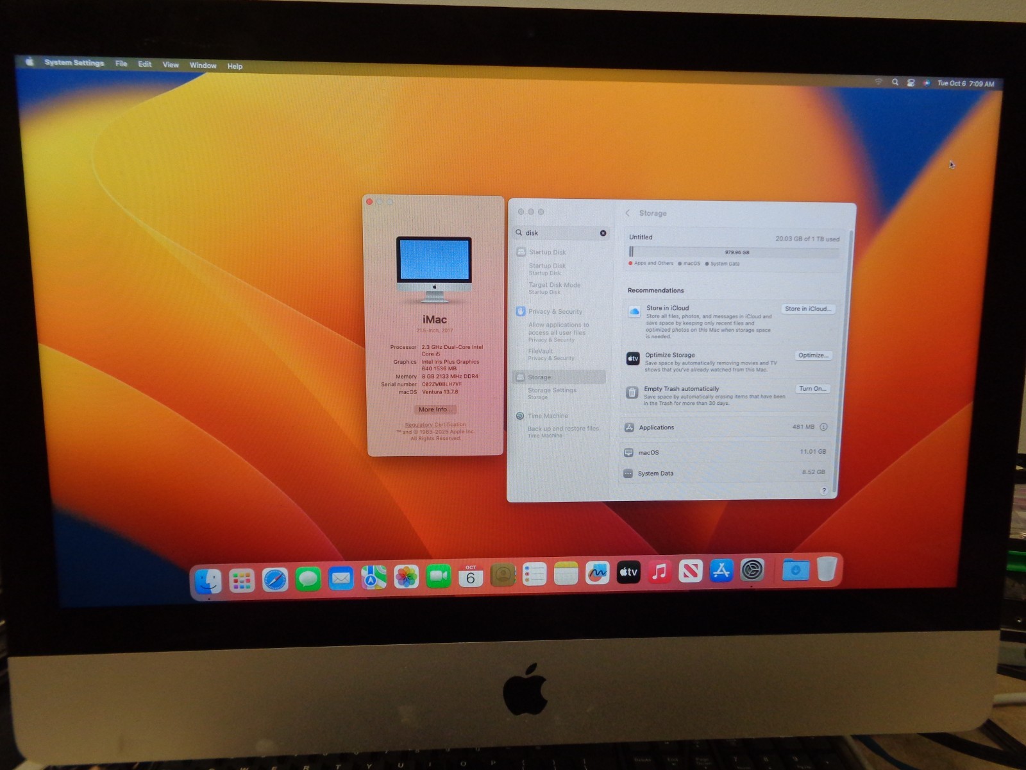Viewport: 1026px width, 770px height.
Task: Open storage help question mark
Action: pos(824,491)
